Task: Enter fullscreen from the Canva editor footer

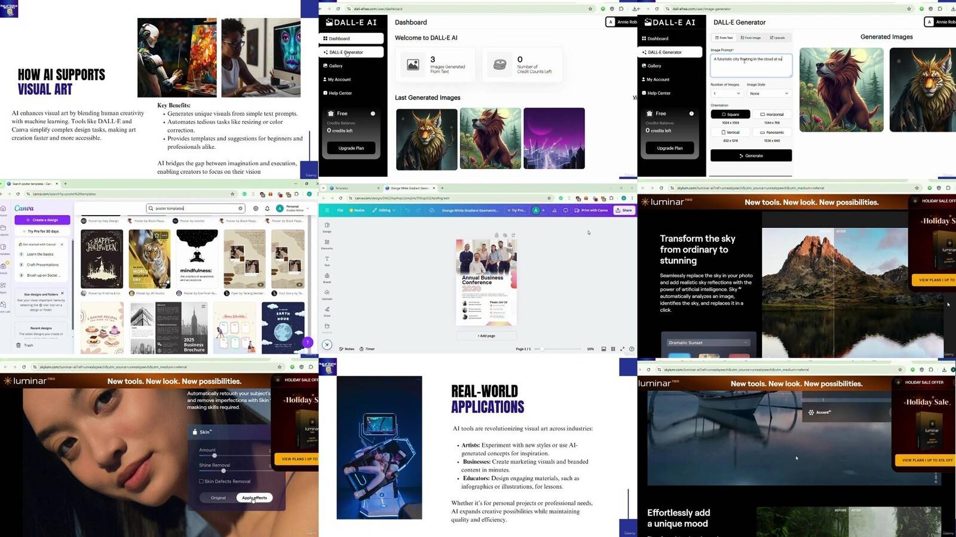Action: pyautogui.click(x=622, y=349)
